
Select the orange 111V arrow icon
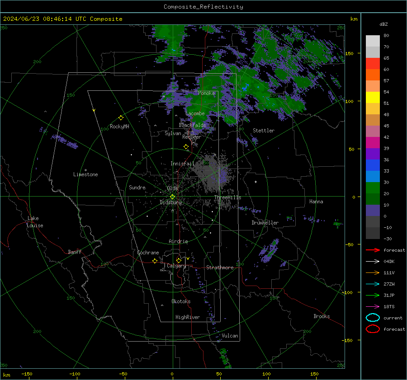[x=373, y=272]
